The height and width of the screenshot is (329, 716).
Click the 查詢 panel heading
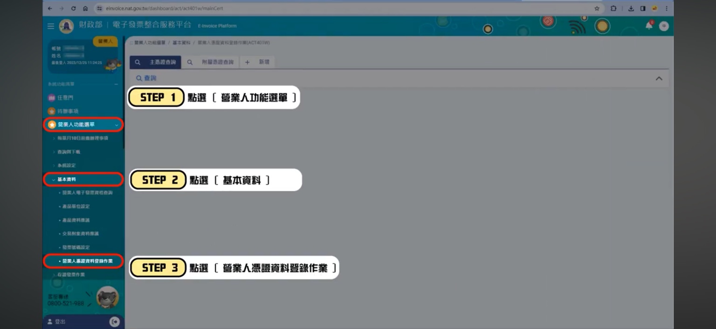(x=146, y=79)
